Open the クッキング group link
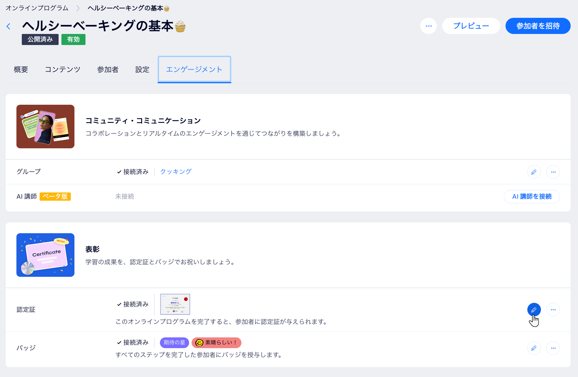The height and width of the screenshot is (377, 578). pyautogui.click(x=176, y=172)
